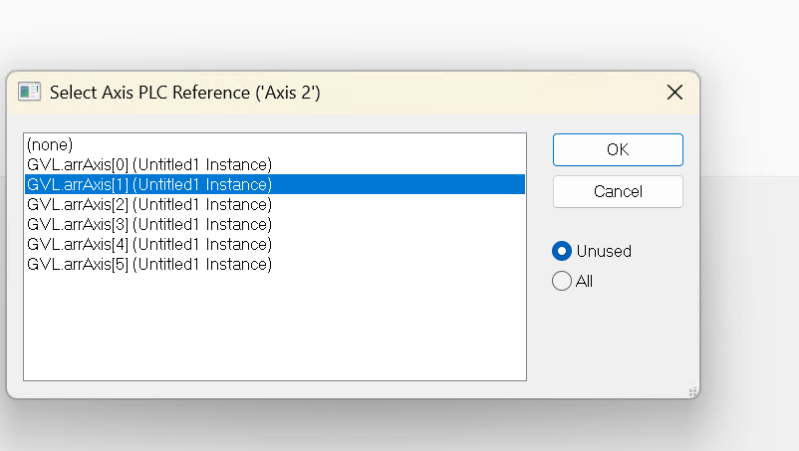Grab the resize grip at dialog corner

click(x=691, y=392)
